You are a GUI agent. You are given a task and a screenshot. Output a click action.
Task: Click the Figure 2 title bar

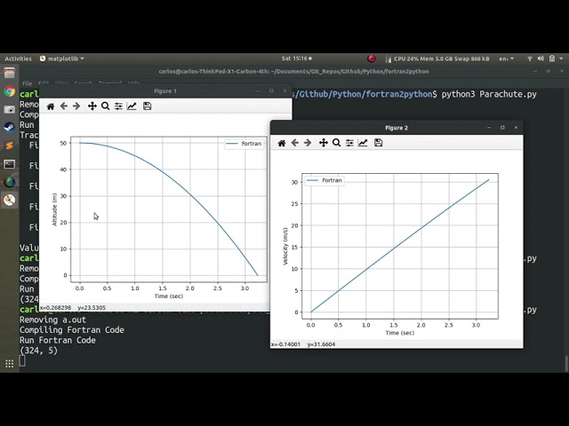point(397,128)
